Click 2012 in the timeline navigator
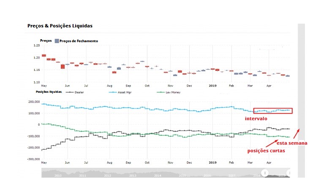The height and width of the screenshot is (178, 310). (107, 175)
